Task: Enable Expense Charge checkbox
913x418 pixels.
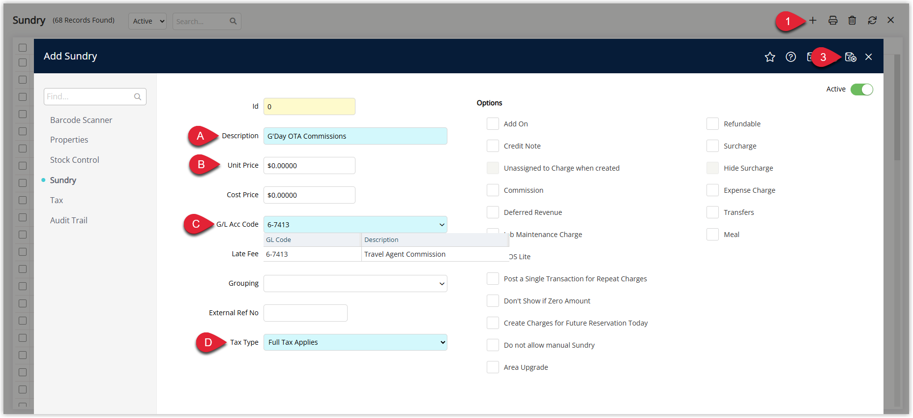Action: (712, 190)
